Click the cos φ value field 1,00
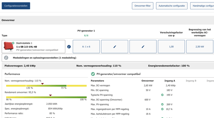The height and width of the screenshot is (118, 214). pyautogui.click(x=171, y=47)
